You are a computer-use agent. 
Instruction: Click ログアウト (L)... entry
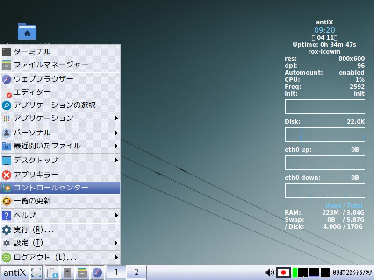[54, 258]
